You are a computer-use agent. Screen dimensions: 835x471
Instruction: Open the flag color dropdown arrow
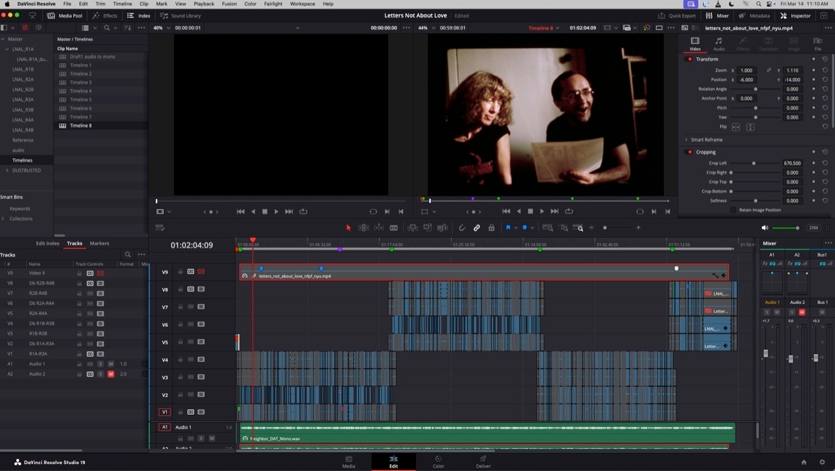516,227
